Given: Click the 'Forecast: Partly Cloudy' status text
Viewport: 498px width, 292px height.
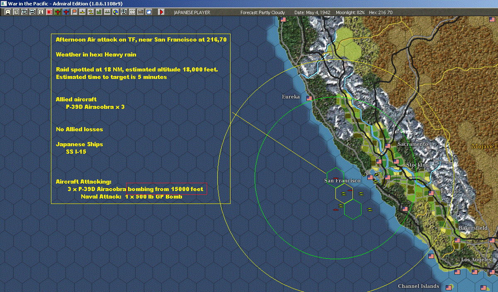Looking at the screenshot, I should (x=262, y=12).
